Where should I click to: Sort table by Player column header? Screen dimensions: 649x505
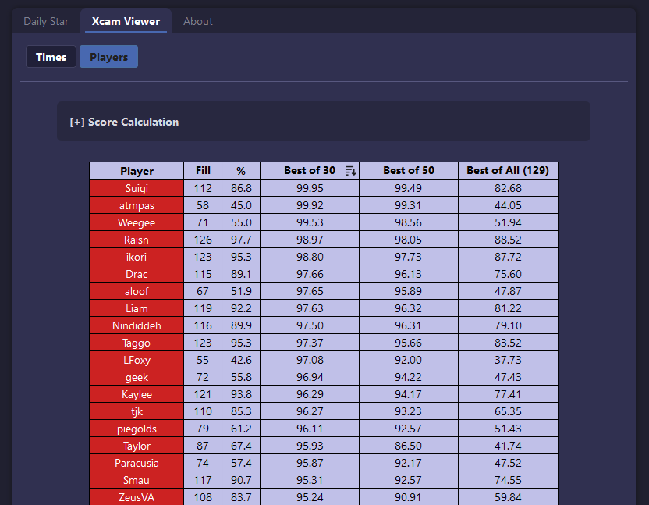(137, 171)
